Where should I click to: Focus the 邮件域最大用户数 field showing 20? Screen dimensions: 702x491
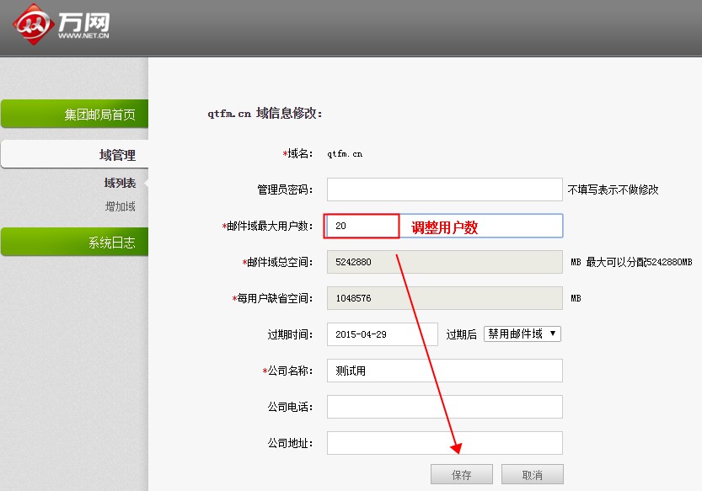[362, 226]
